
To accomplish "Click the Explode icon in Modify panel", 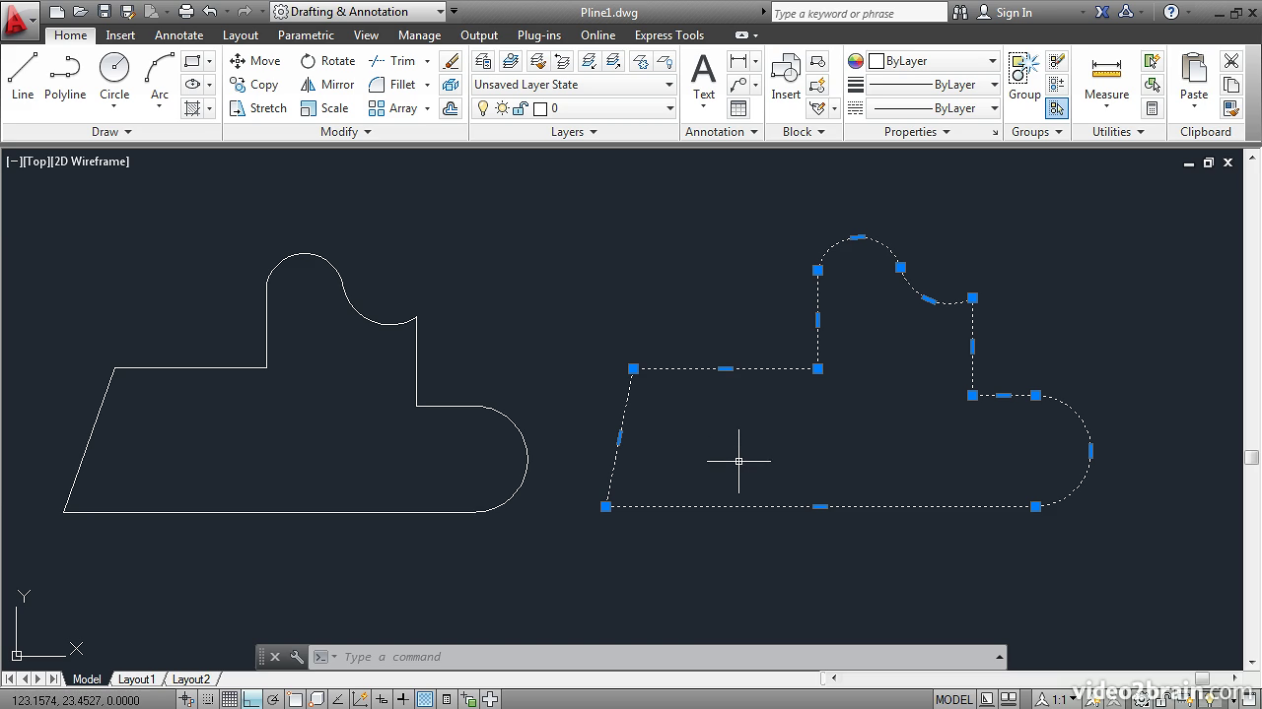I will pyautogui.click(x=451, y=85).
